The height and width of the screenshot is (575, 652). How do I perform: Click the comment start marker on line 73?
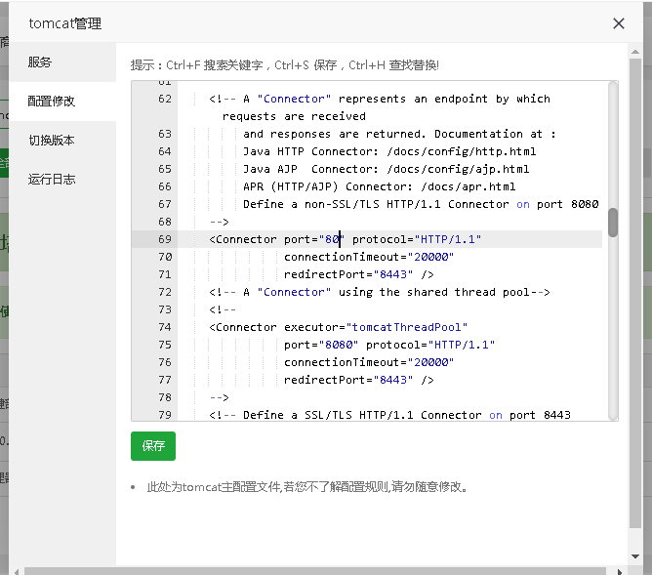point(223,309)
